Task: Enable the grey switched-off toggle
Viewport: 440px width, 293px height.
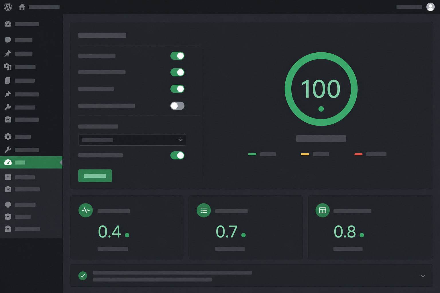Action: click(177, 106)
